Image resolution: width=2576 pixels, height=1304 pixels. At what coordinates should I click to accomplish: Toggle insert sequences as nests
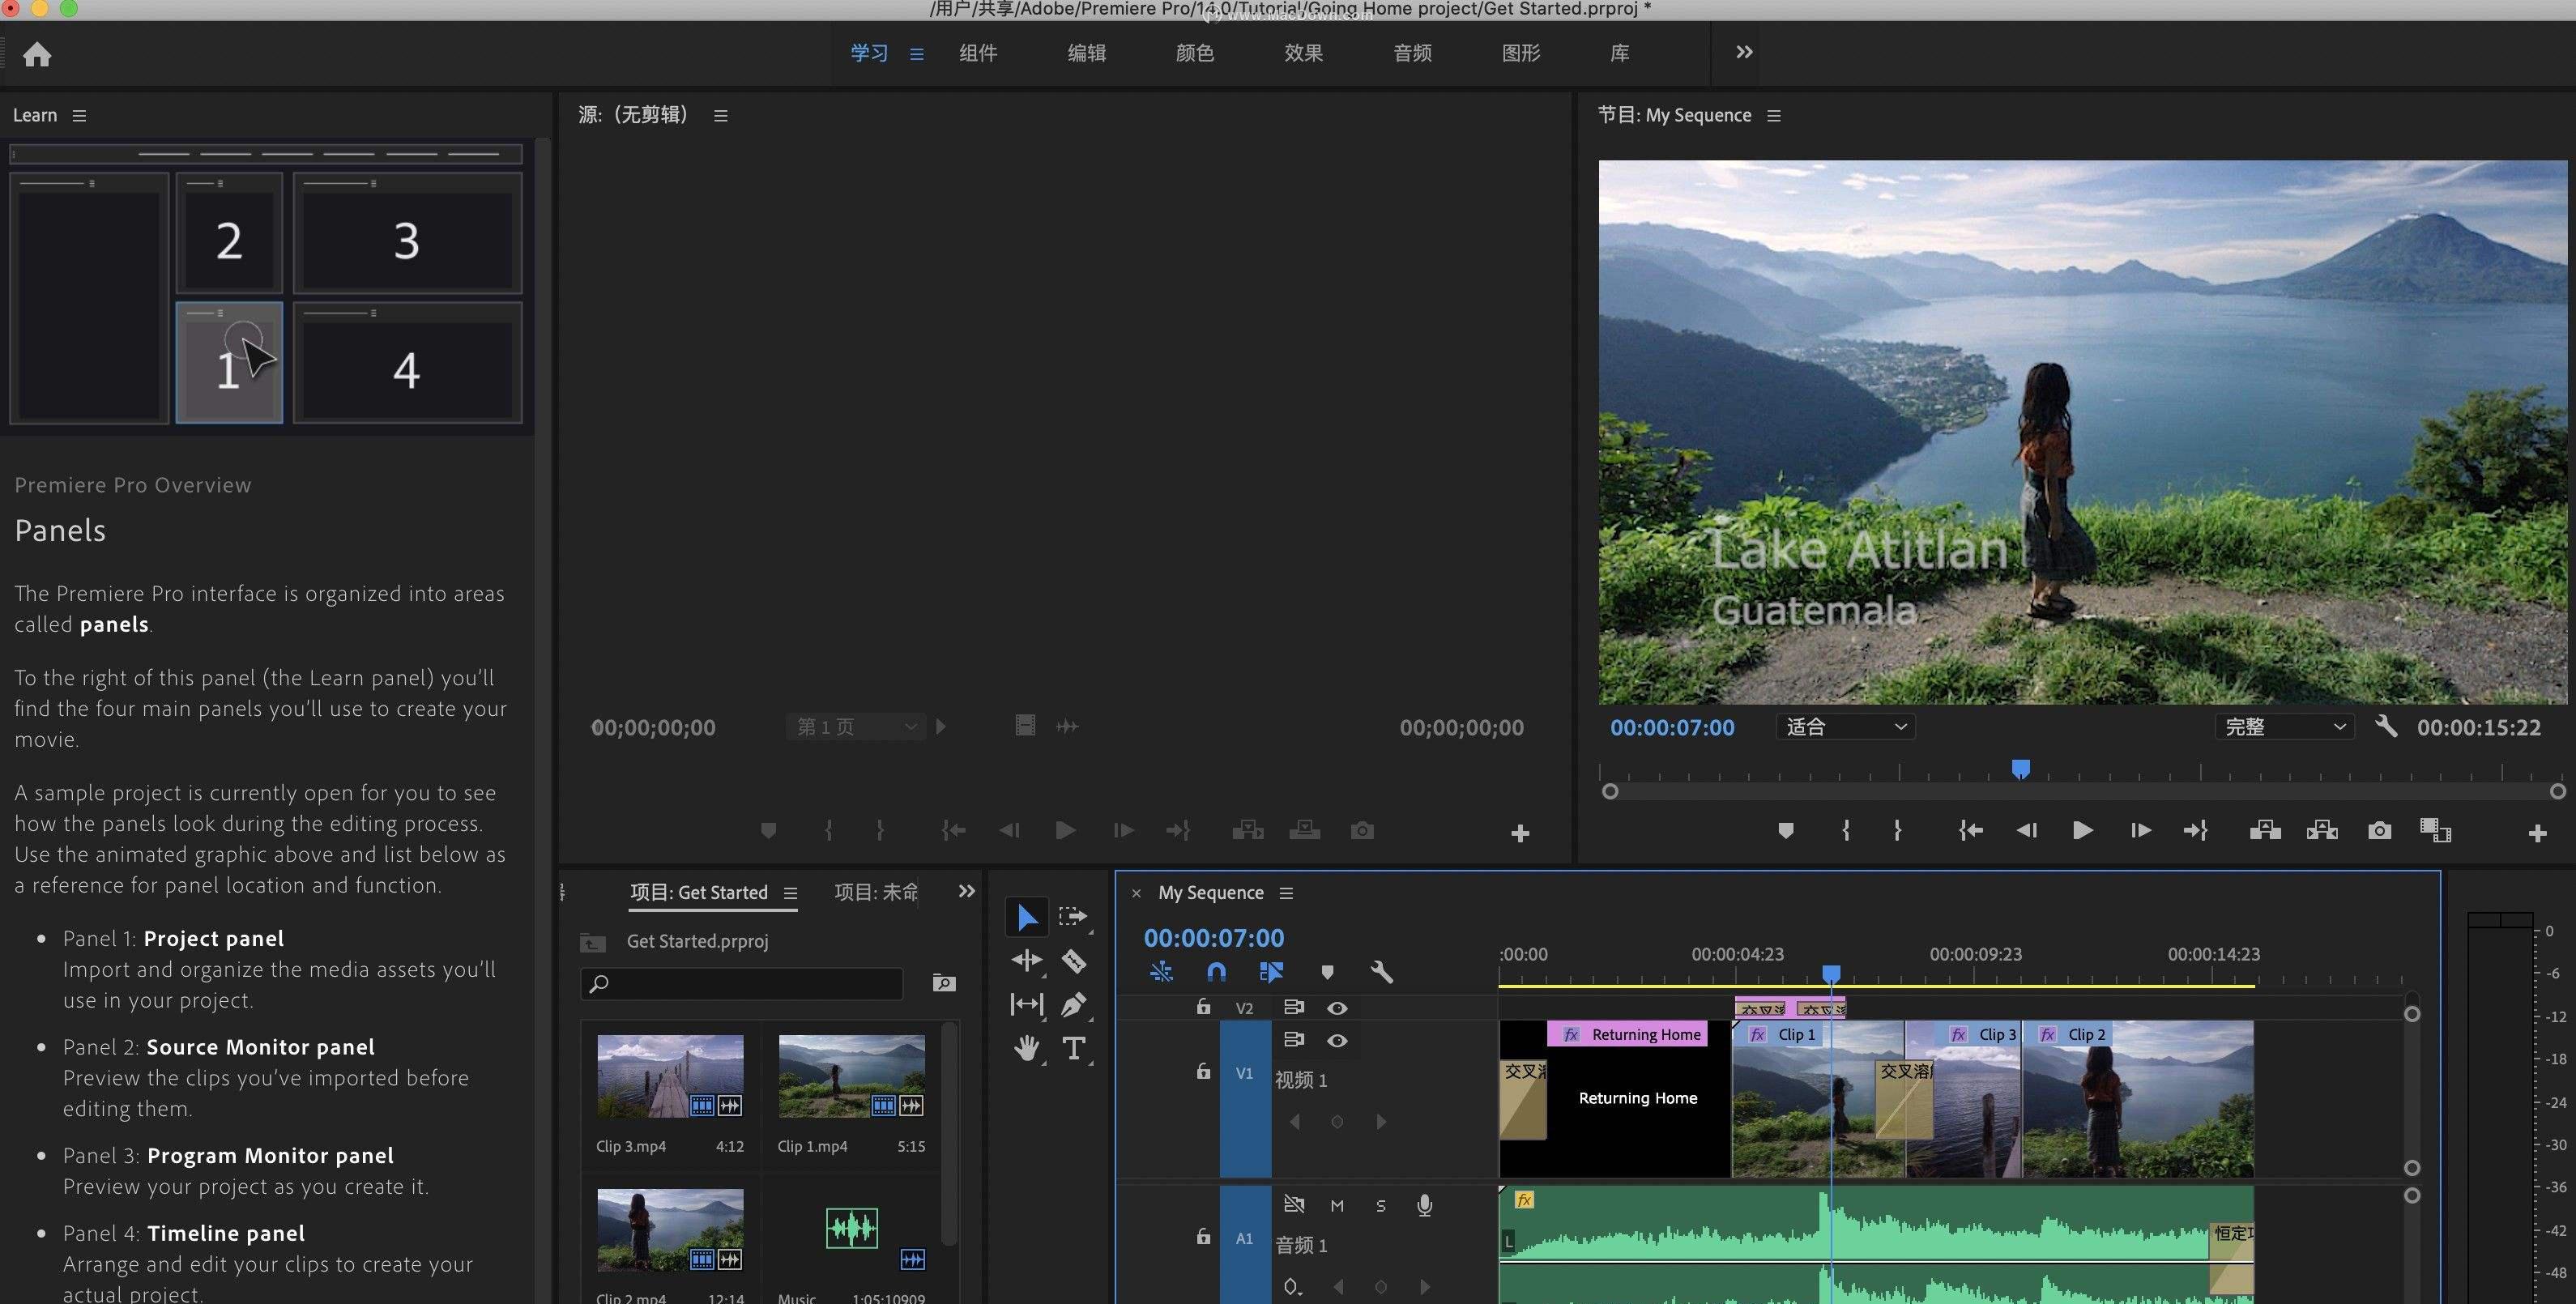1161,971
